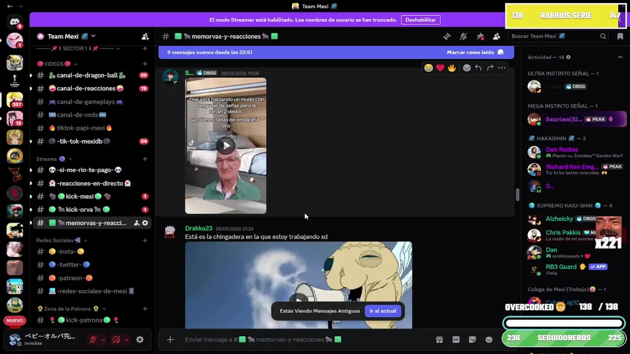This screenshot has height=354, width=630.
Task: Open sticker picker icon
Action: coord(472,340)
